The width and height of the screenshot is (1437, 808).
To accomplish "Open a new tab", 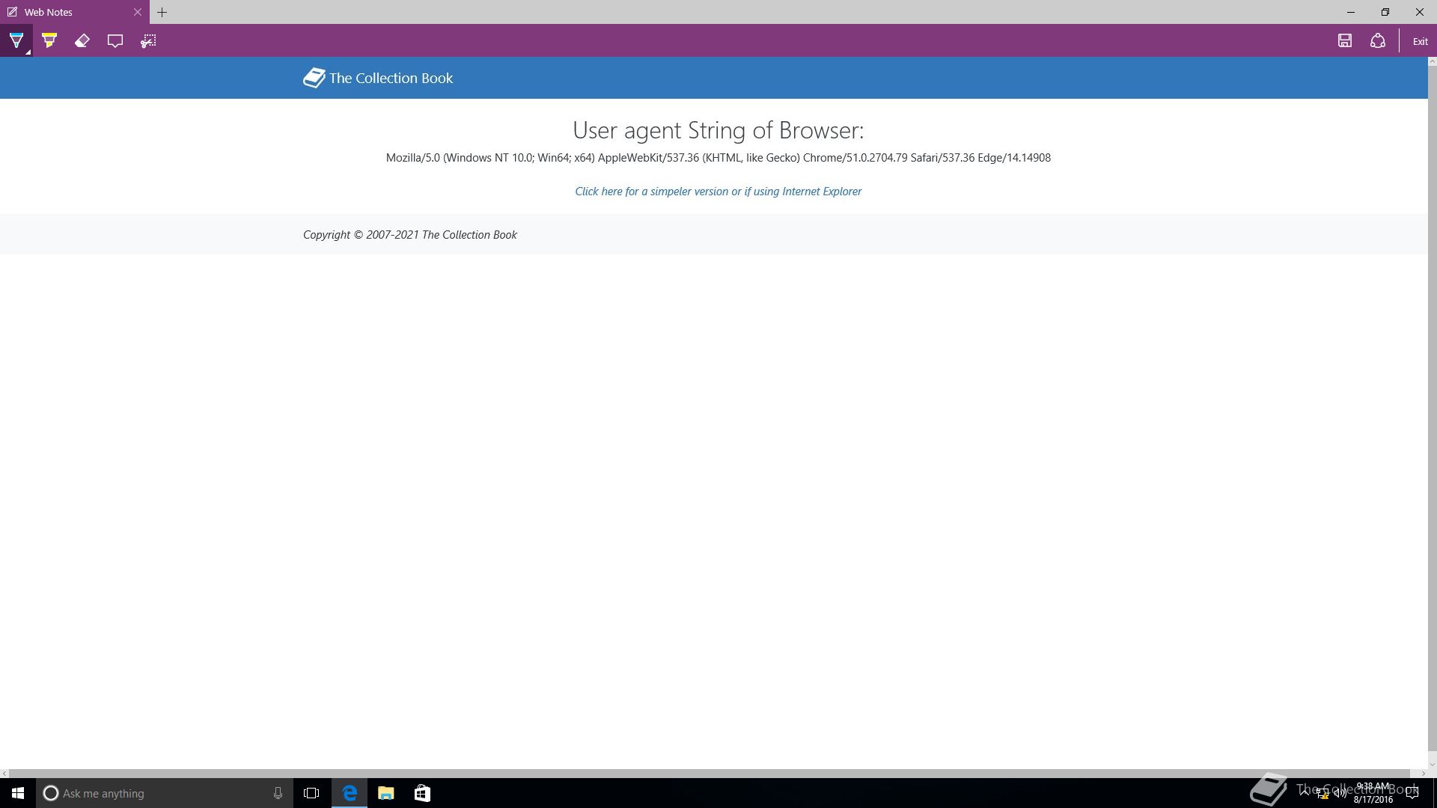I will click(x=162, y=12).
